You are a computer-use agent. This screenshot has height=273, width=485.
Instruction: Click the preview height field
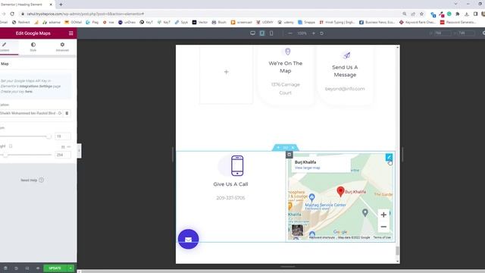pyautogui.click(x=466, y=33)
